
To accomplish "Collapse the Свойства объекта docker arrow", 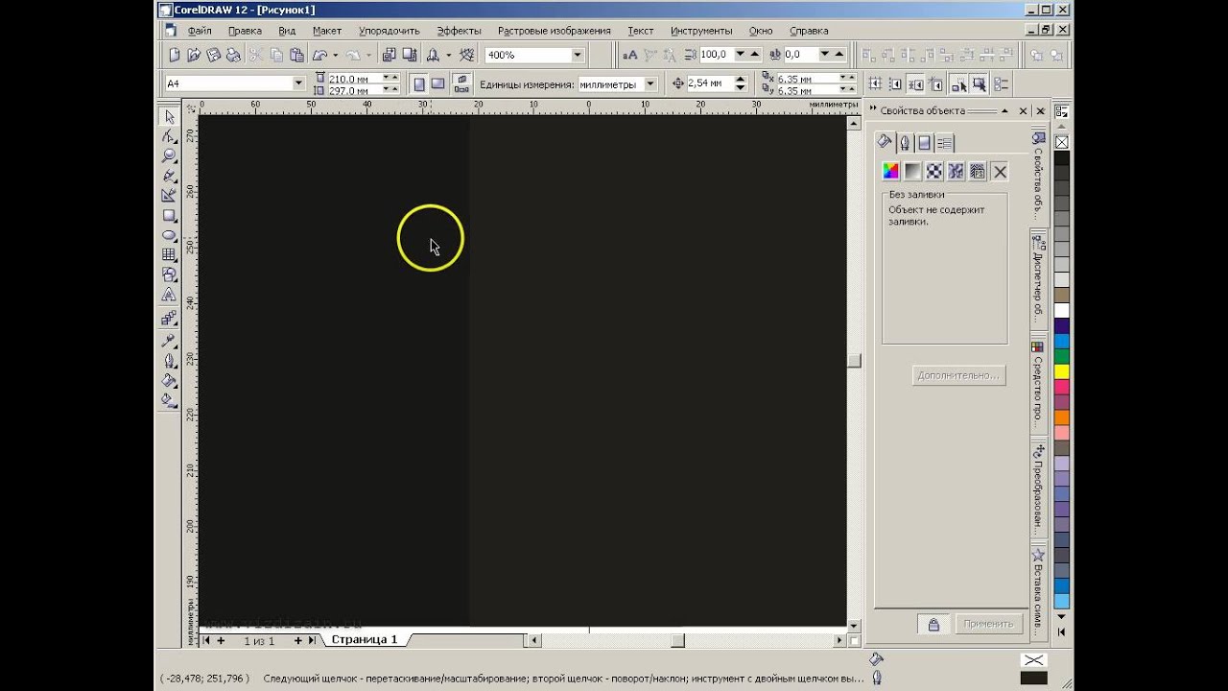I will pyautogui.click(x=1006, y=111).
